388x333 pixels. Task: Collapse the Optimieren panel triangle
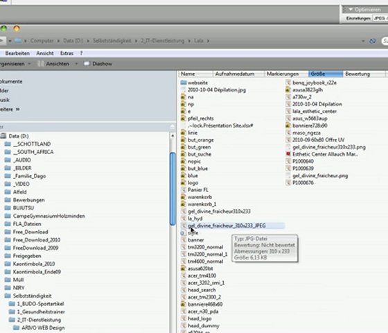click(351, 10)
